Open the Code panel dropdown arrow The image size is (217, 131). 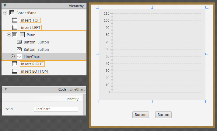(6, 90)
